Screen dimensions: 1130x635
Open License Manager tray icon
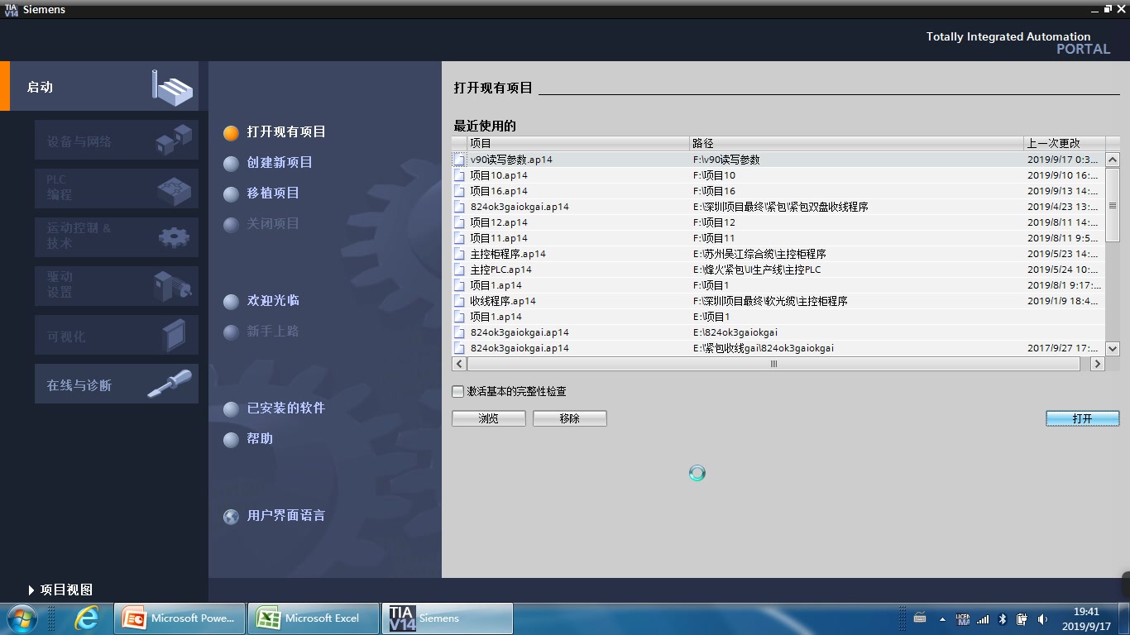point(963,618)
